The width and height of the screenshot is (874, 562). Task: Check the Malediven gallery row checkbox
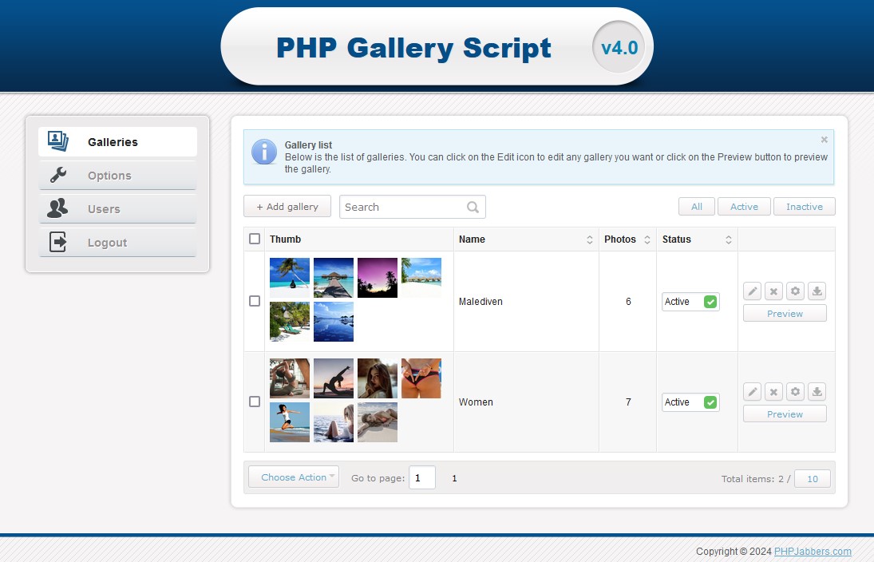(x=255, y=301)
